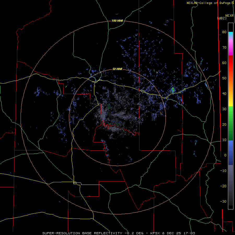Image resolution: width=235 pixels, height=235 pixels.
Task: Click the cyan top band of color scale
Action: point(231,34)
